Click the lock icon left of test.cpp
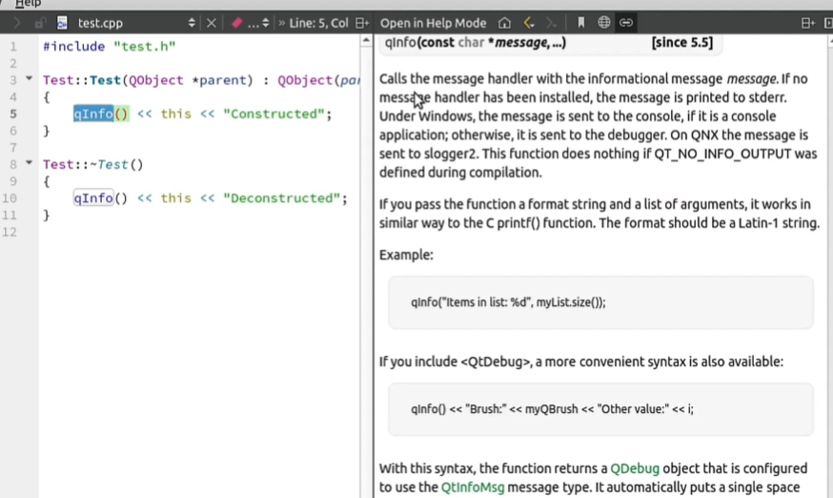Screen dimensions: 833x498 (40, 23)
